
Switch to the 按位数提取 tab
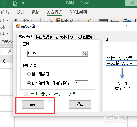(x=44, y=37)
